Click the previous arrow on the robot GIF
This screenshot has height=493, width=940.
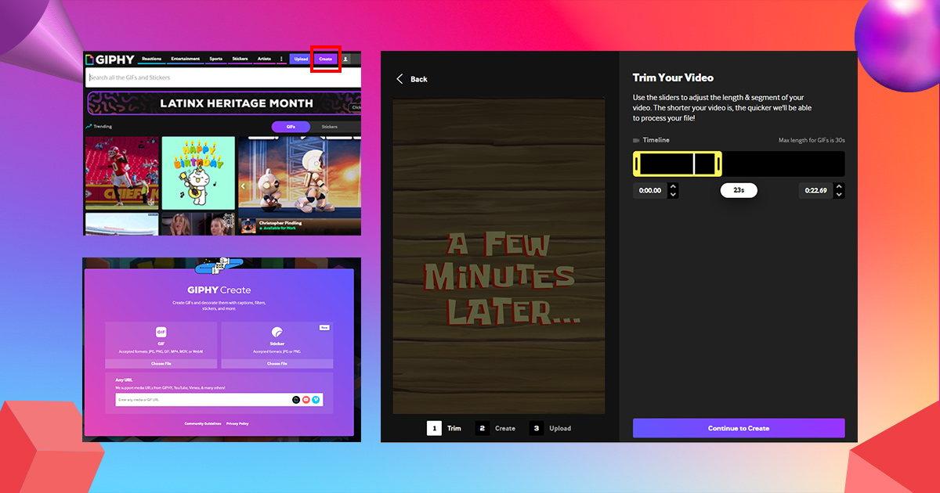244,186
